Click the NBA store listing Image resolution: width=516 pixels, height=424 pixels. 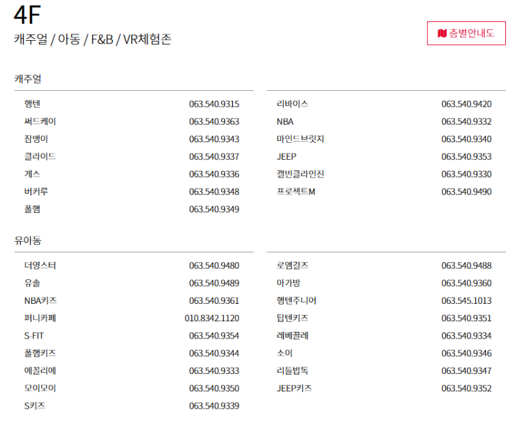pyautogui.click(x=285, y=122)
